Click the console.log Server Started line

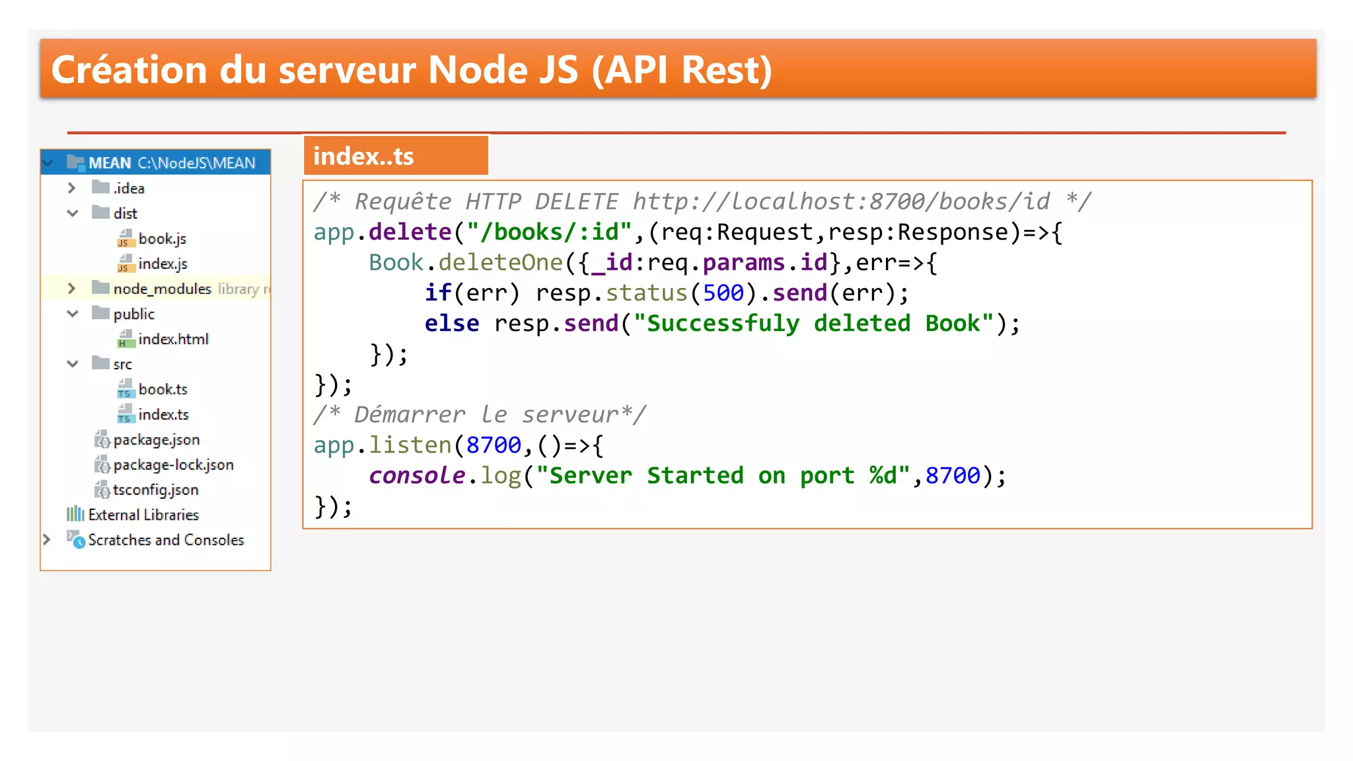pos(688,476)
